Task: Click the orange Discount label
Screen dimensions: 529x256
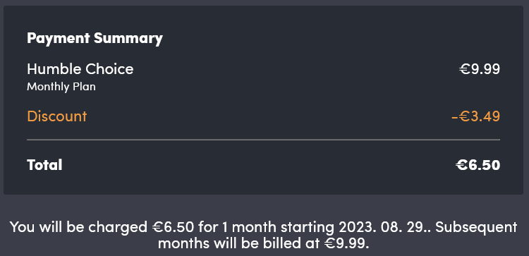Action: pos(56,116)
